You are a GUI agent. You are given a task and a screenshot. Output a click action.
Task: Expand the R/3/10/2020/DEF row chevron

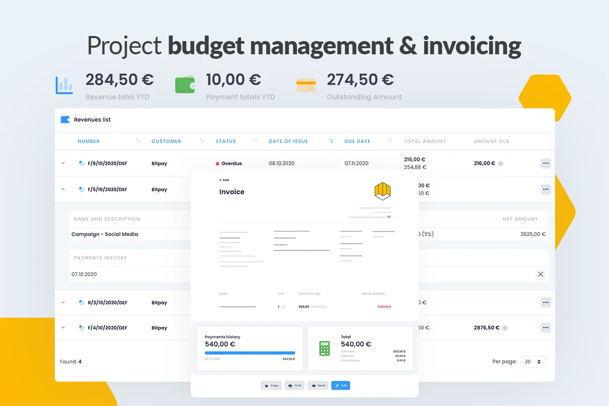63,302
